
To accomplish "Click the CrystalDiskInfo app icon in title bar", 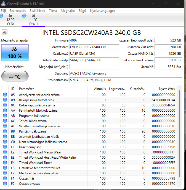I will coord(3,4).
